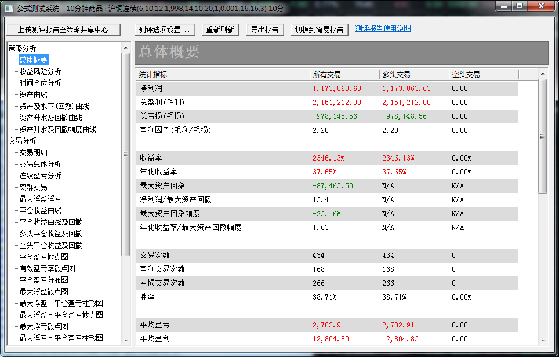The height and width of the screenshot is (357, 559).
Task: Select 交易明细 in the tree
Action: 33,152
